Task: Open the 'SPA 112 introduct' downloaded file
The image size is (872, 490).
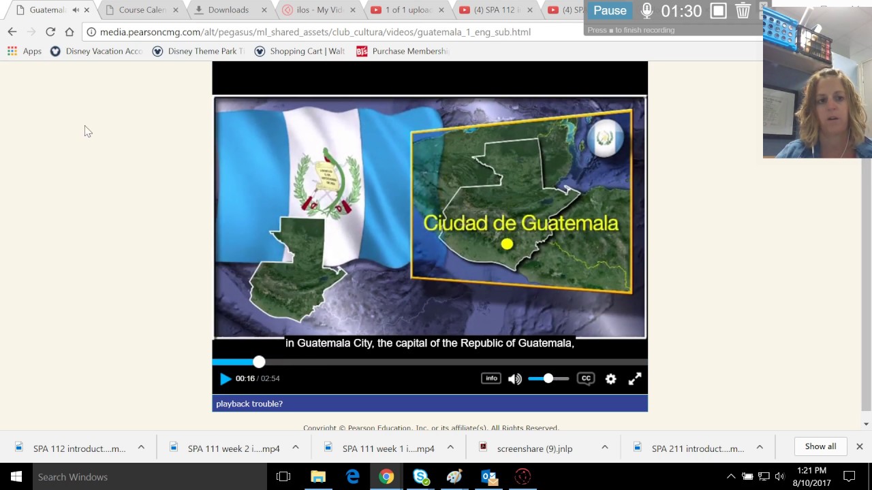Action: pyautogui.click(x=71, y=448)
